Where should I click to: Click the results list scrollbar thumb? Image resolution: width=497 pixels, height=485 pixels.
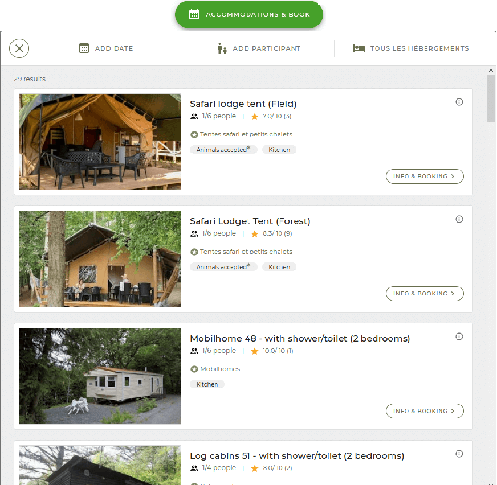point(491,98)
